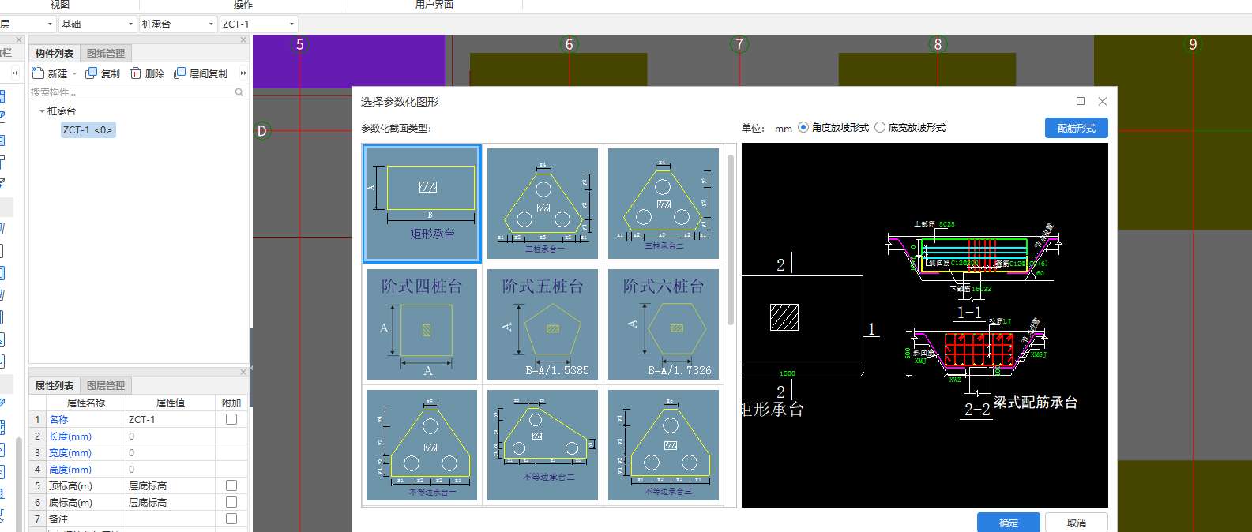Viewport: 1252px width, 532px height.
Task: Maximize the 选择参数化图形 dialog
Action: point(1081,101)
